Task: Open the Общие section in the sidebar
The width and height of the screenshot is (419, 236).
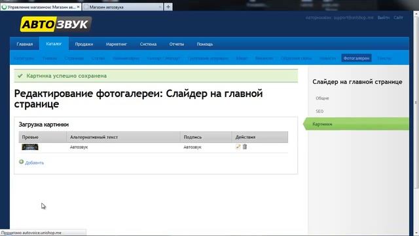Action: (x=322, y=98)
